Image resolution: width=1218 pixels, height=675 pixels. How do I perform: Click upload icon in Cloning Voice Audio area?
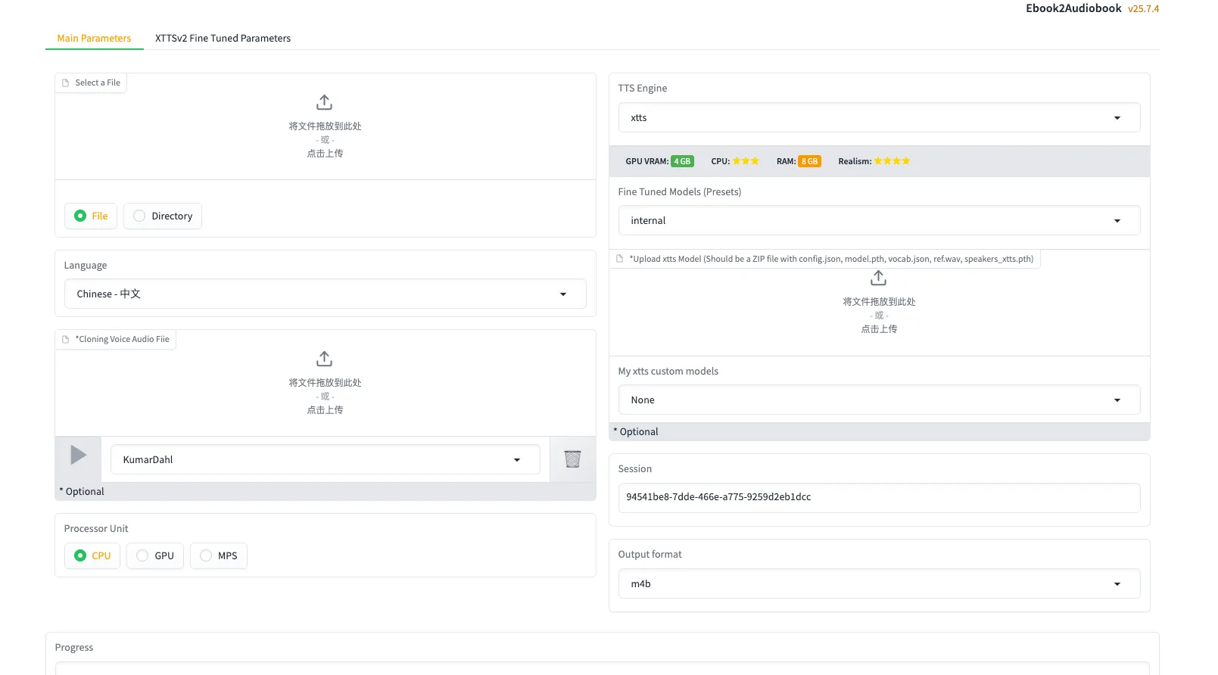[x=324, y=359]
